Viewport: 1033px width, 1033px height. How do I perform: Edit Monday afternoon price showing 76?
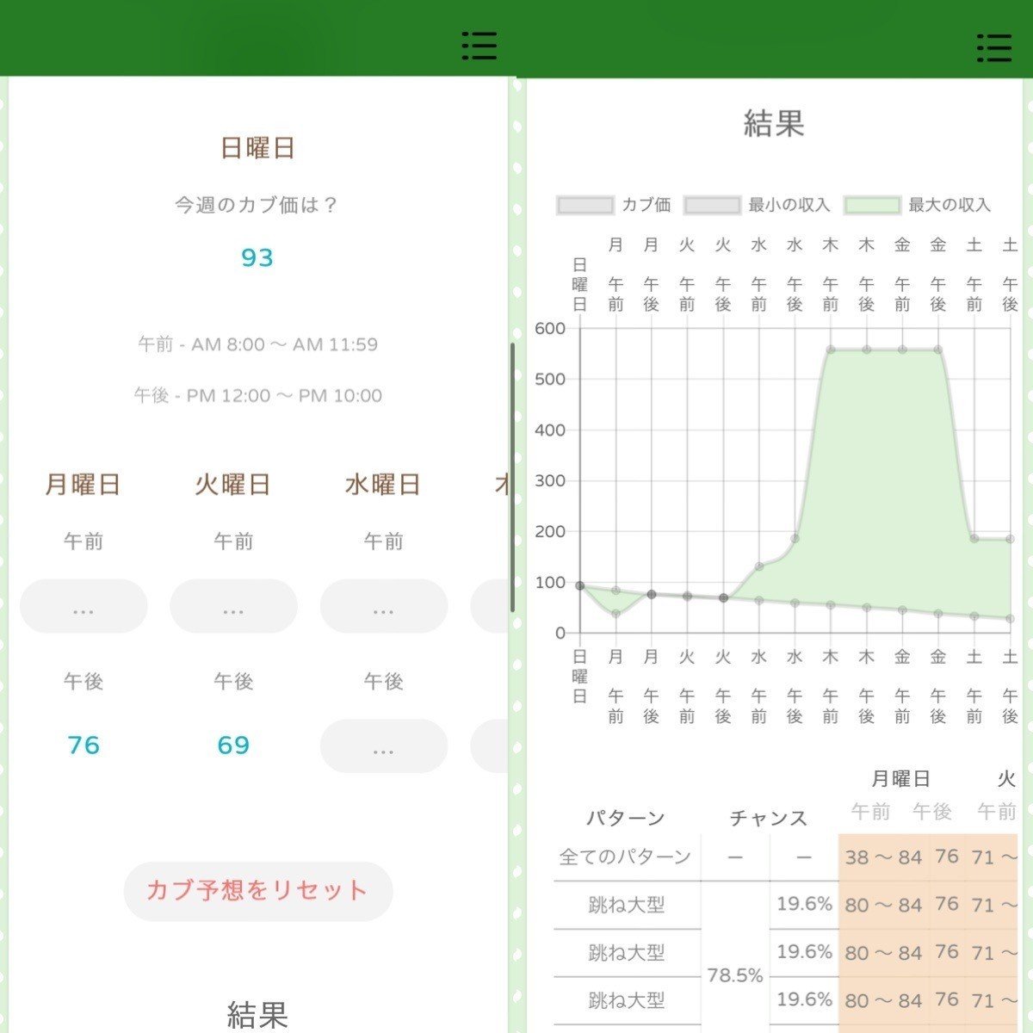click(x=83, y=745)
